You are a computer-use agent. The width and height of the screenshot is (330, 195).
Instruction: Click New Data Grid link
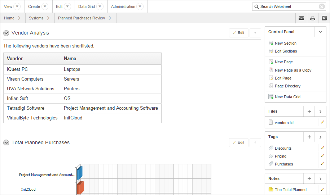[287, 97]
